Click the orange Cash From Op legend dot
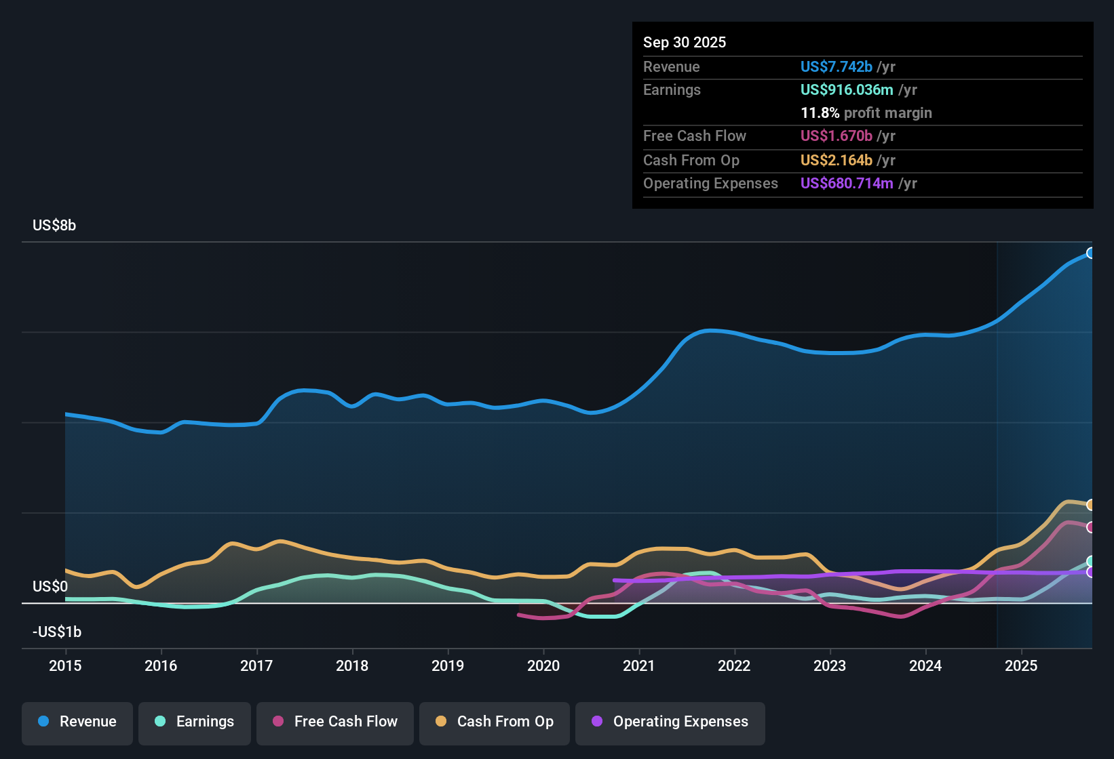Screen dimensions: 1114x759 [x=440, y=722]
